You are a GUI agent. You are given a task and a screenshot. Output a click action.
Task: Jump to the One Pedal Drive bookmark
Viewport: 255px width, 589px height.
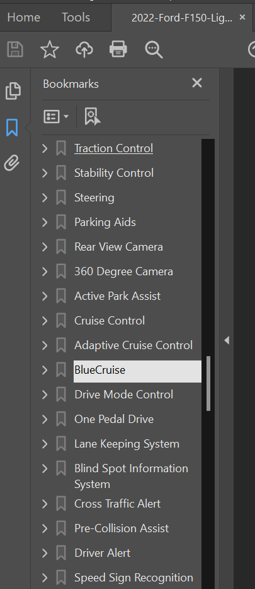(114, 419)
